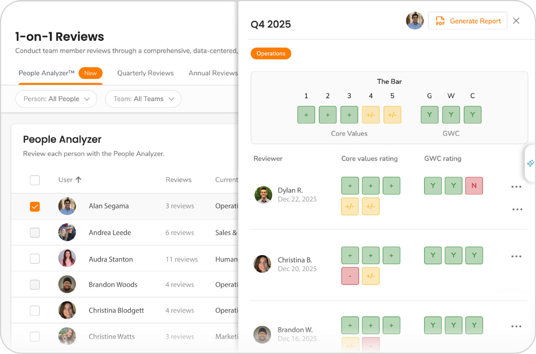Switch to the Annual Reviews tab
This screenshot has height=354, width=536.
pyautogui.click(x=213, y=73)
